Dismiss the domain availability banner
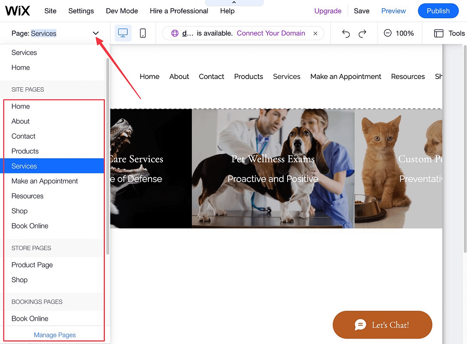Image resolution: width=467 pixels, height=344 pixels. [x=315, y=33]
